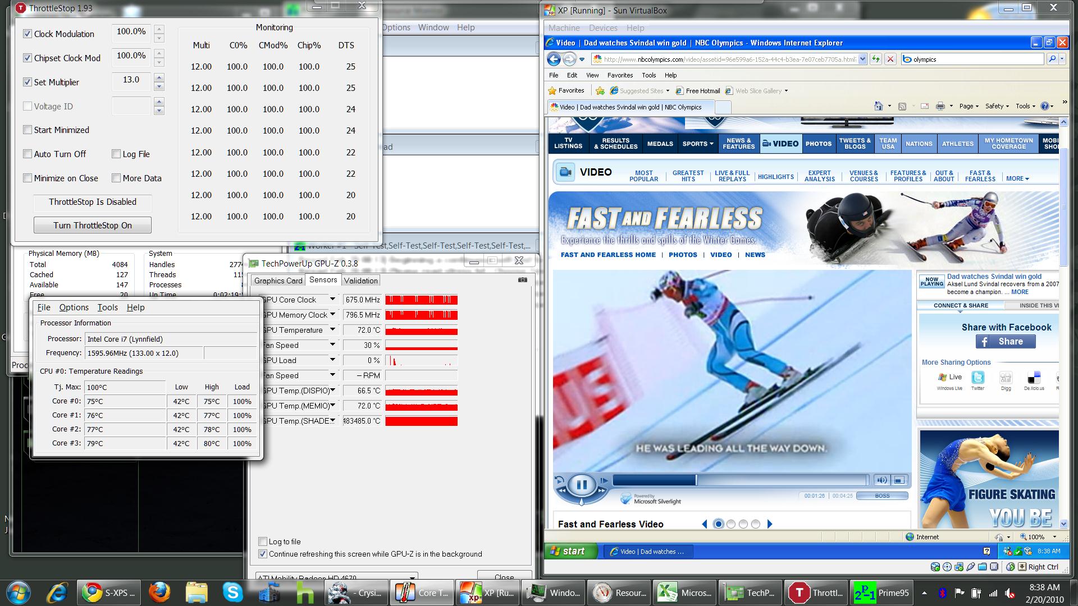
Task: Pause the Silverlight video
Action: (581, 485)
